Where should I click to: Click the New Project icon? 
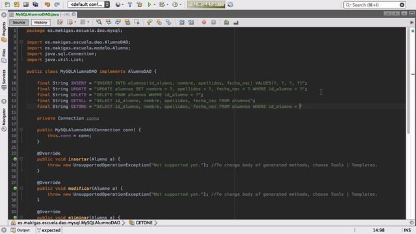click(x=16, y=5)
